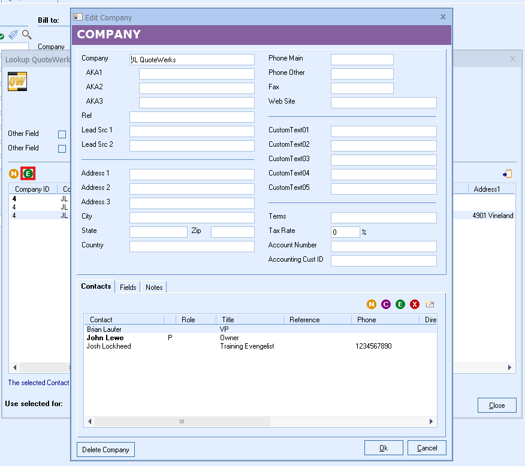Click the Ref input field
This screenshot has height=466, width=525.
pyautogui.click(x=192, y=117)
